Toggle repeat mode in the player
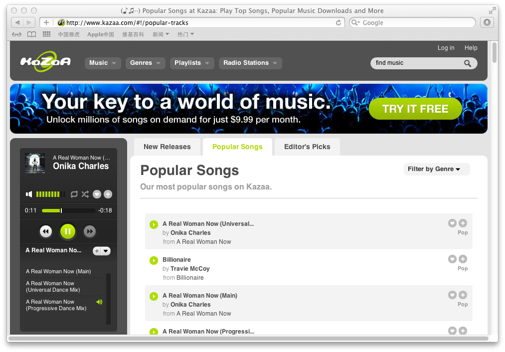This screenshot has width=505, height=352. (x=74, y=194)
